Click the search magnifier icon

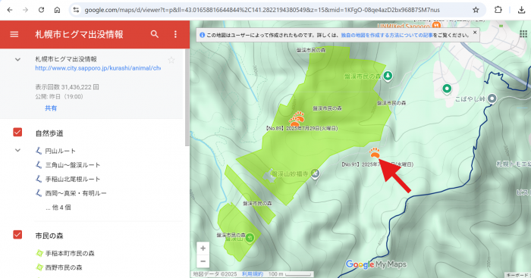[x=155, y=34]
